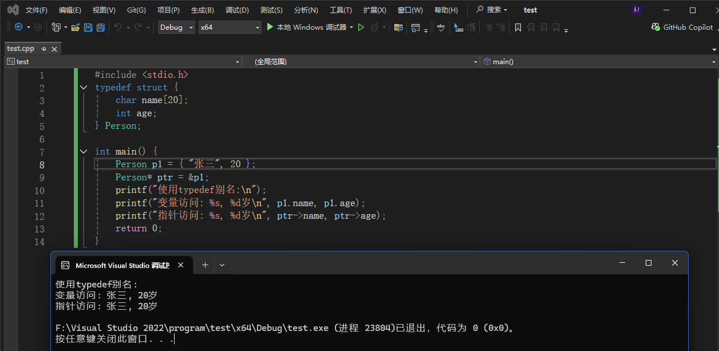Click the hot reload flame icon
Image resolution: width=719 pixels, height=351 pixels.
tap(375, 27)
